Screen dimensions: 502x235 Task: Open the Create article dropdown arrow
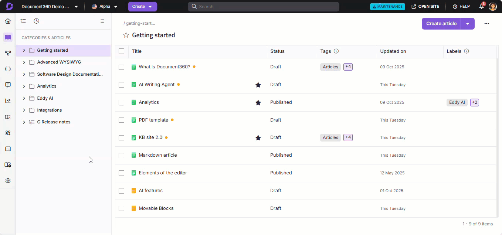[x=468, y=24]
